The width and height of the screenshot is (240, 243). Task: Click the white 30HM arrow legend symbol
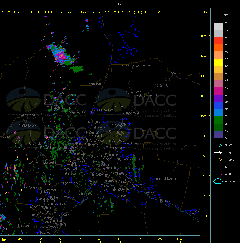[x=218, y=152]
